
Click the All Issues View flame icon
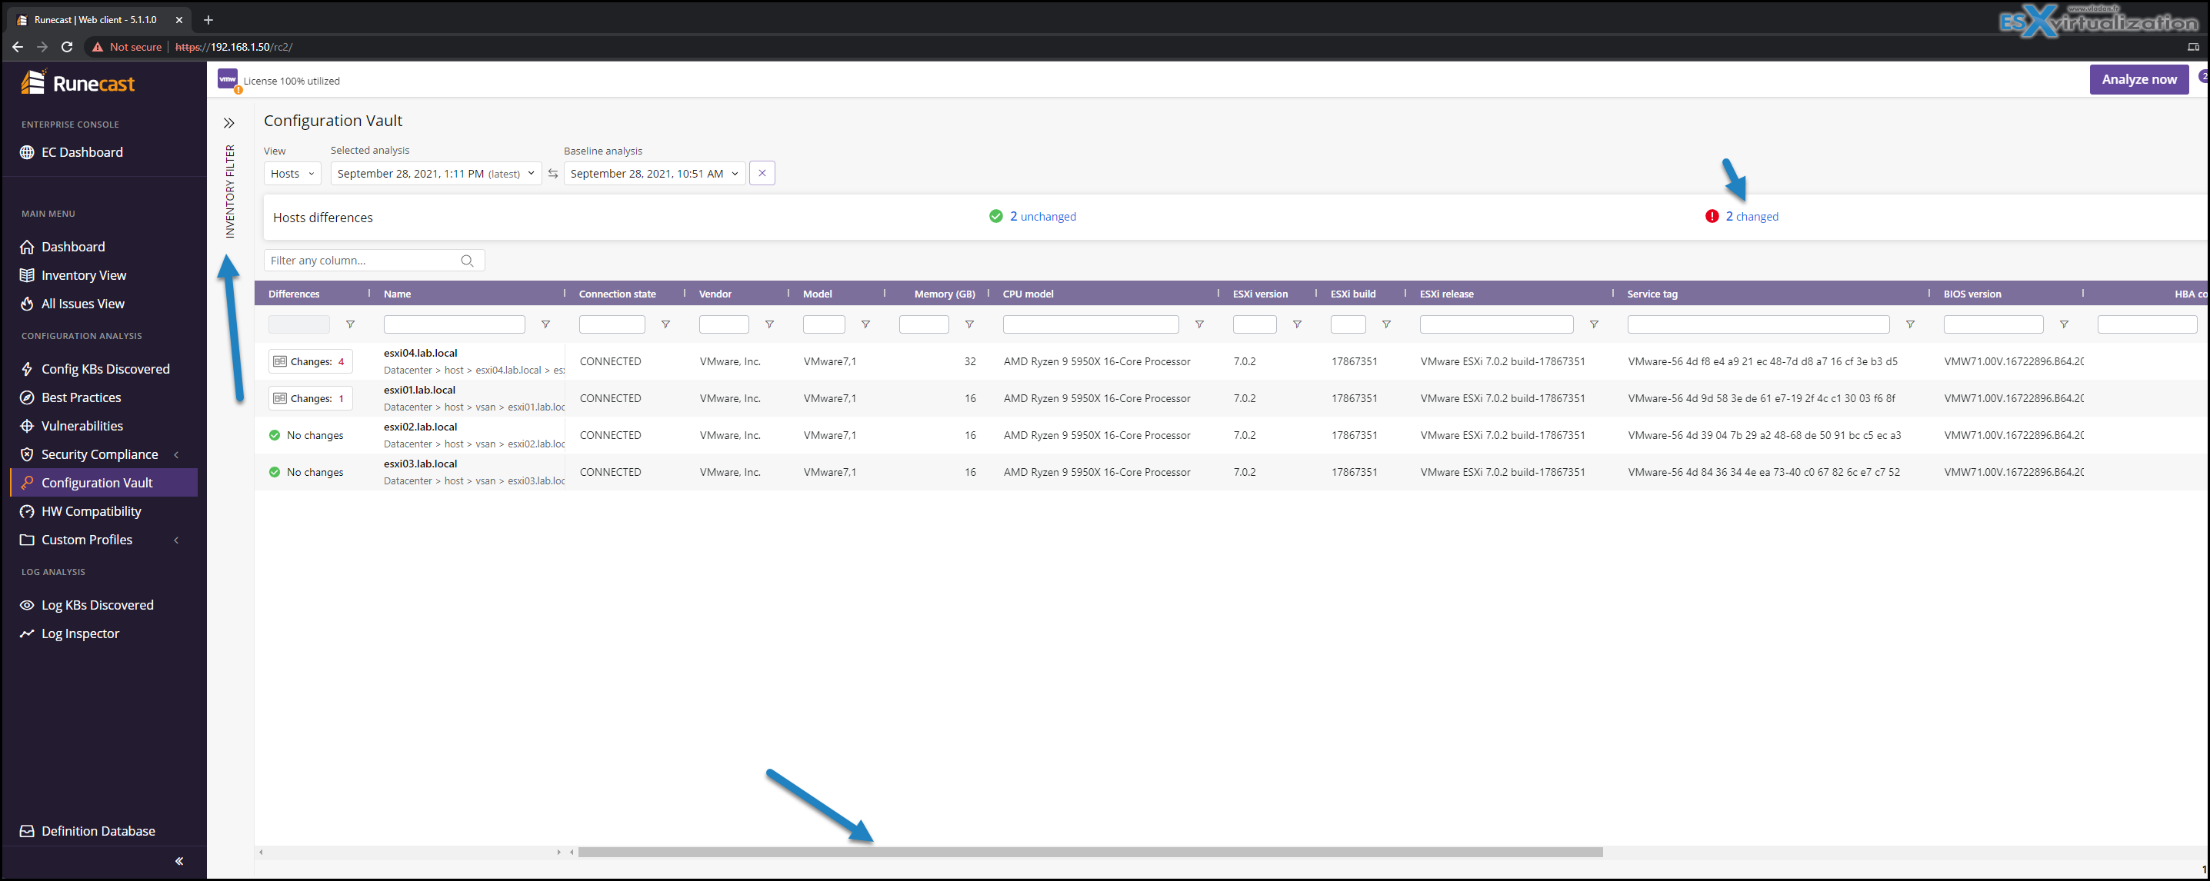(x=27, y=304)
